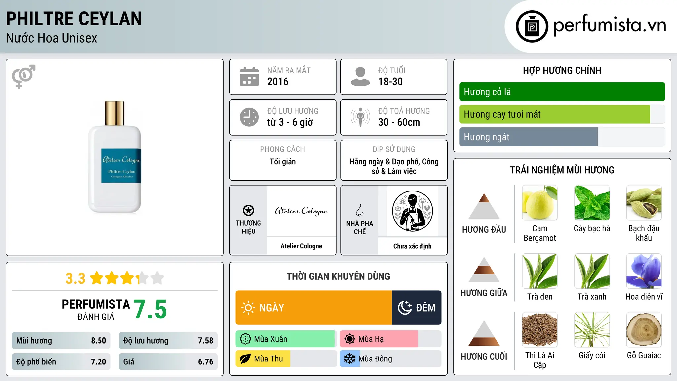Click the từ 3 - 6 giờ longevity value
Screen dimensions: 677x381
click(x=290, y=122)
